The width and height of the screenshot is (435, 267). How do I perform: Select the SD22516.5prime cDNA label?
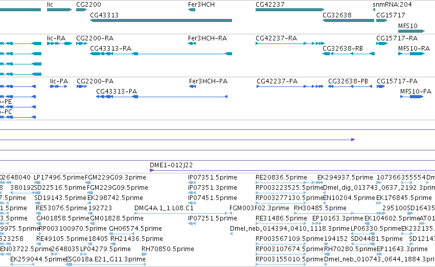[60, 188]
